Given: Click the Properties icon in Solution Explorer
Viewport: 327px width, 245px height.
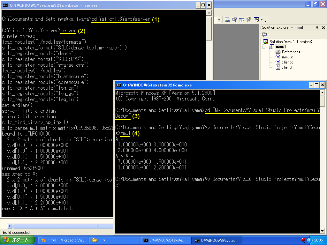Looking at the screenshot, I should pyautogui.click(x=265, y=35).
